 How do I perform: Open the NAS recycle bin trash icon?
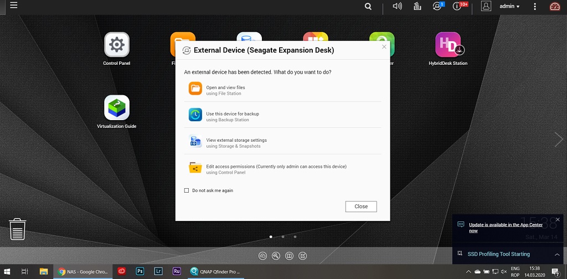pyautogui.click(x=18, y=229)
